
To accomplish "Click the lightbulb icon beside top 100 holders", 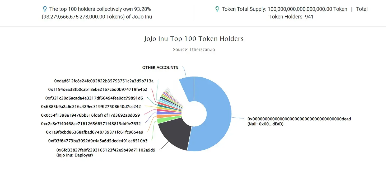I will click(x=45, y=9).
